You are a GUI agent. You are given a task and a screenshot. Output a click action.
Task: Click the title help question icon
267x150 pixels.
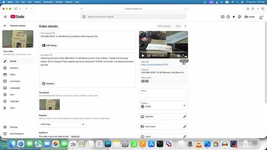[x=54, y=33]
